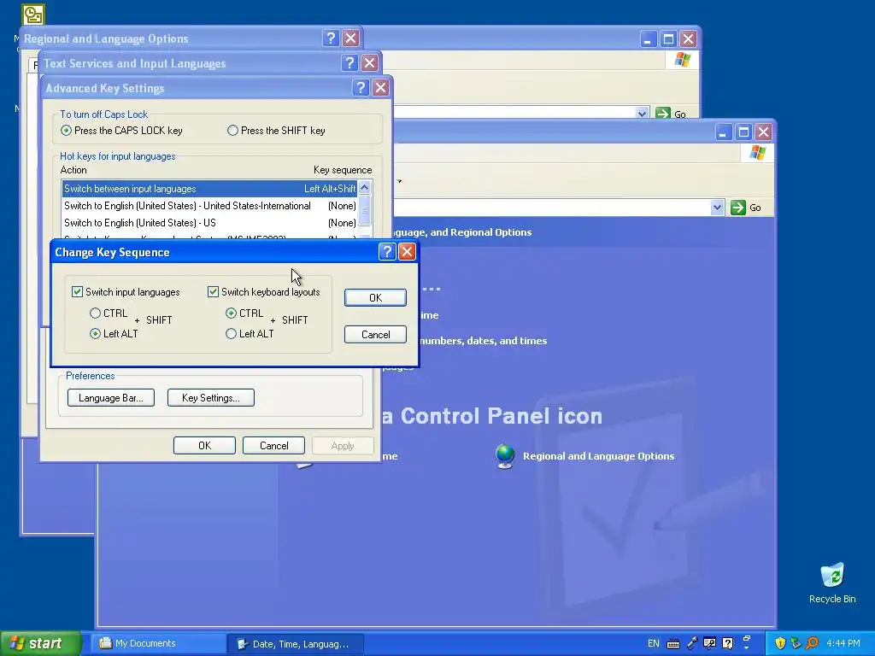Click Windows logo in front Control Panel window

(x=758, y=153)
